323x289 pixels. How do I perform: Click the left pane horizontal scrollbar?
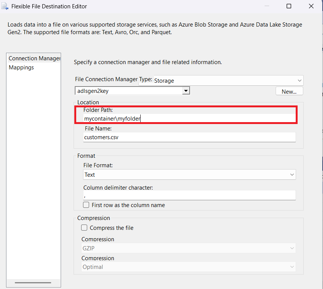33,283
